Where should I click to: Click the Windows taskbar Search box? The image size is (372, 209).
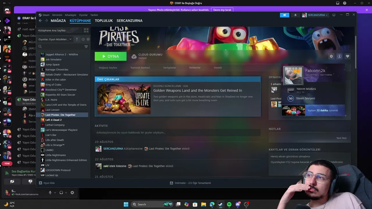(x=152, y=204)
